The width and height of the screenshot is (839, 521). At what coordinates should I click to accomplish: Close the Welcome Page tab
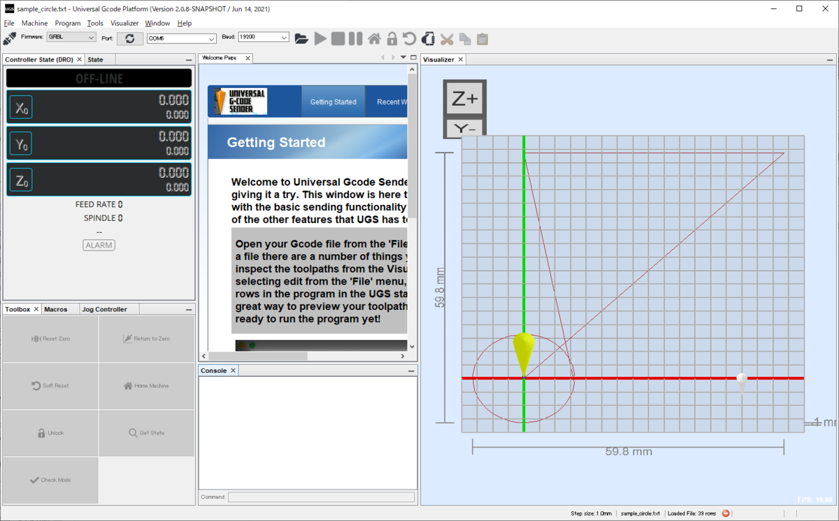click(248, 58)
